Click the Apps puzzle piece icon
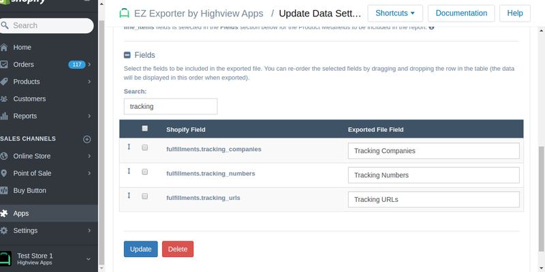The width and height of the screenshot is (545, 272). [3, 214]
